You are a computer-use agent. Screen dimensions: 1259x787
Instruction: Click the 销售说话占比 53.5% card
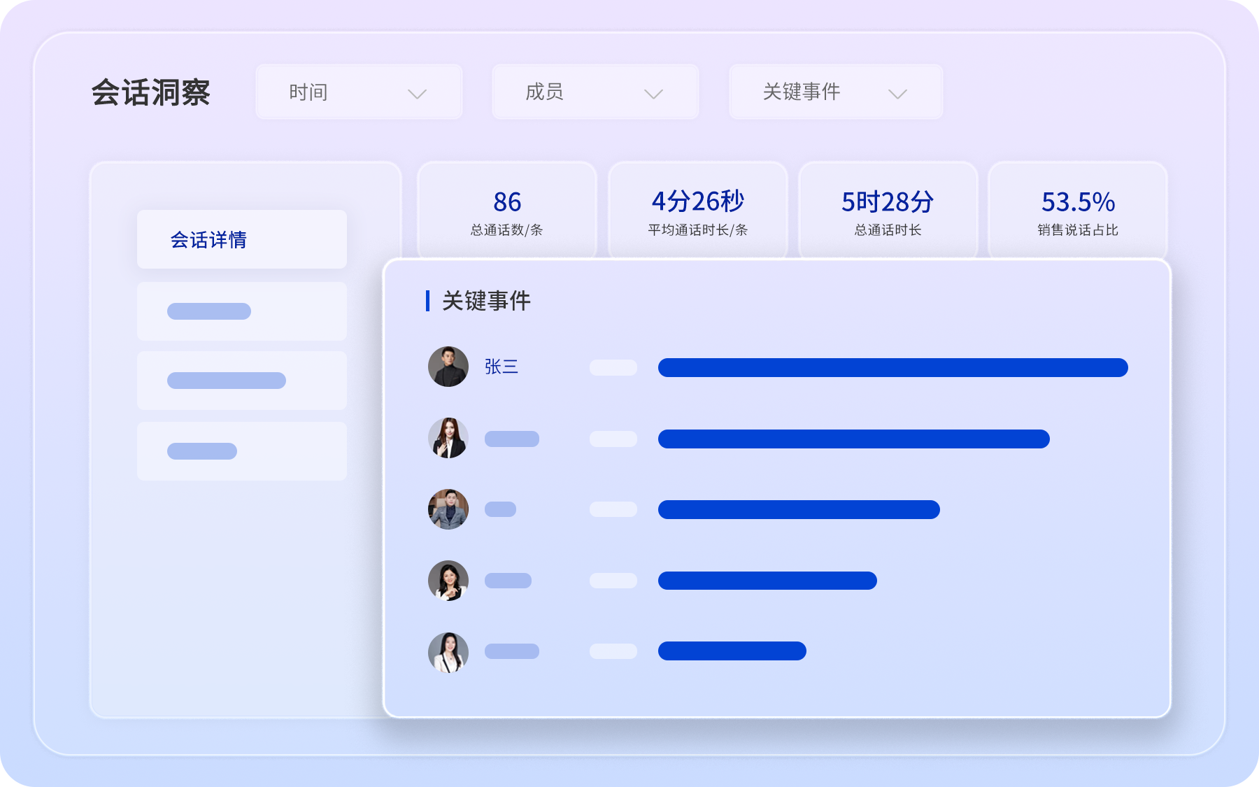click(x=1077, y=211)
